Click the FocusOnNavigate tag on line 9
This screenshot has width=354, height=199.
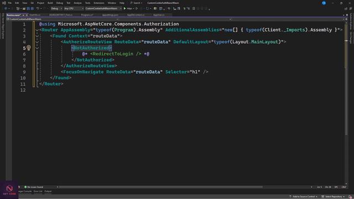84,72
